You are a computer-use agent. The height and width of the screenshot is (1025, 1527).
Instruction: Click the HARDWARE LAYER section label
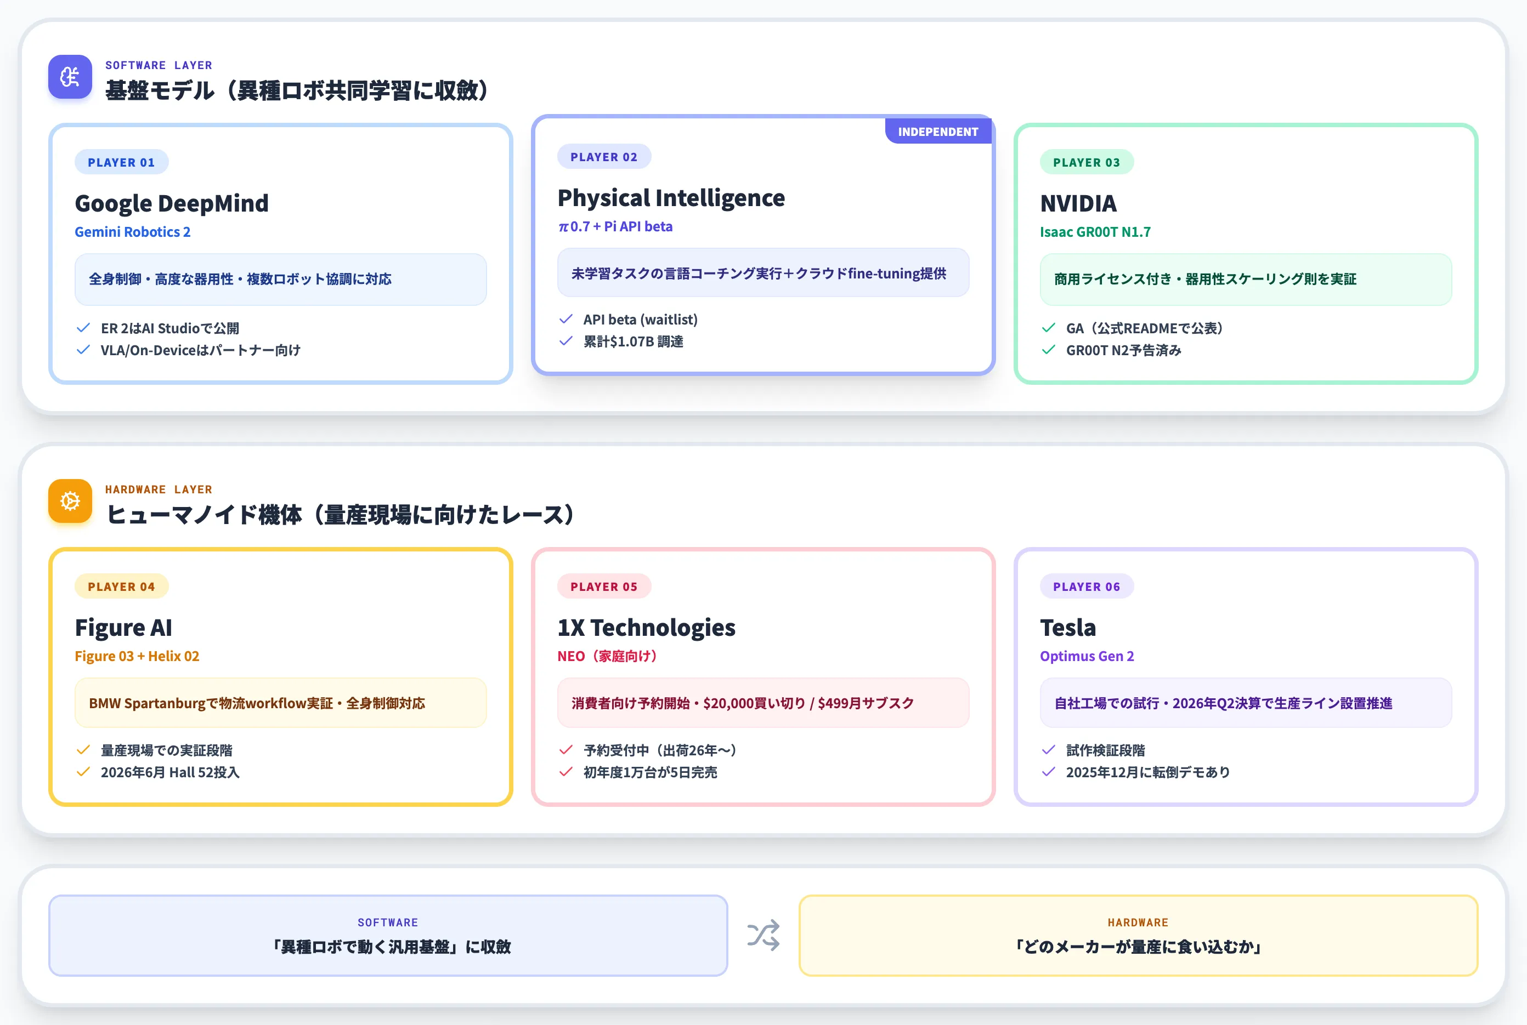point(159,489)
